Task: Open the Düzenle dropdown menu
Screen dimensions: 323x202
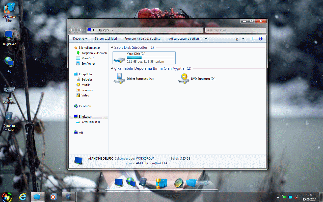Action: pyautogui.click(x=80, y=39)
